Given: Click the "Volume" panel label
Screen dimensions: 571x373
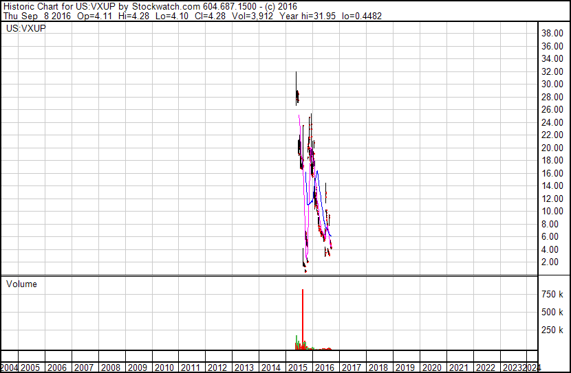Looking at the screenshot, I should coord(21,284).
